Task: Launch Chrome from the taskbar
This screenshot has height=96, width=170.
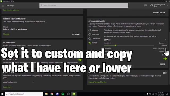Action: tap(52, 94)
